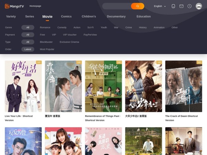207x155 pixels.
Task: Click inside the search input field
Action: [x=116, y=6]
